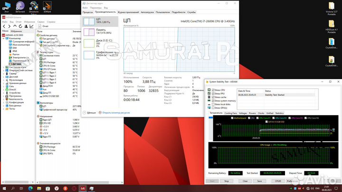The height and width of the screenshot is (192, 342).
Task: Click CPUID button in Stability Test
Action: click(x=278, y=181)
